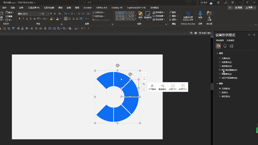Toggle underline formatting

point(27,19)
